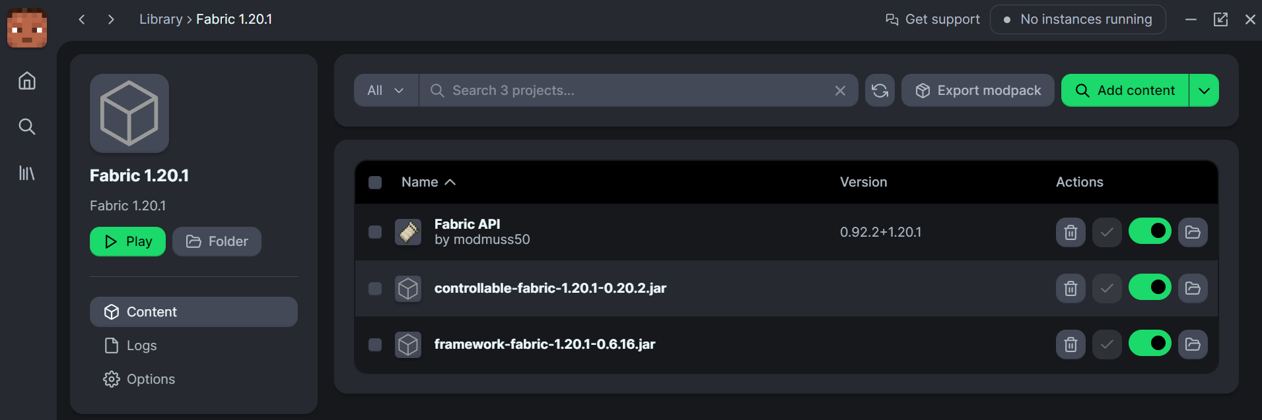Disable the Fabric API mod toggle

pyautogui.click(x=1150, y=231)
